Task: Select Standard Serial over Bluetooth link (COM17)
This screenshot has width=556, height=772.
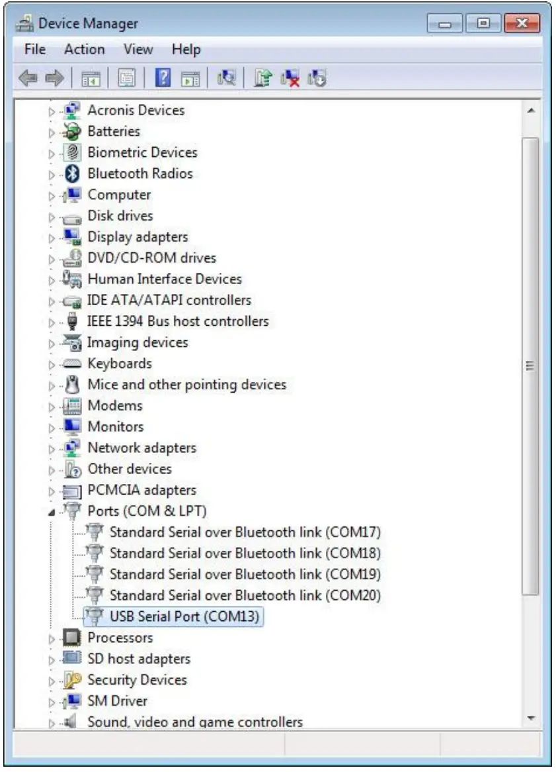Action: click(245, 532)
